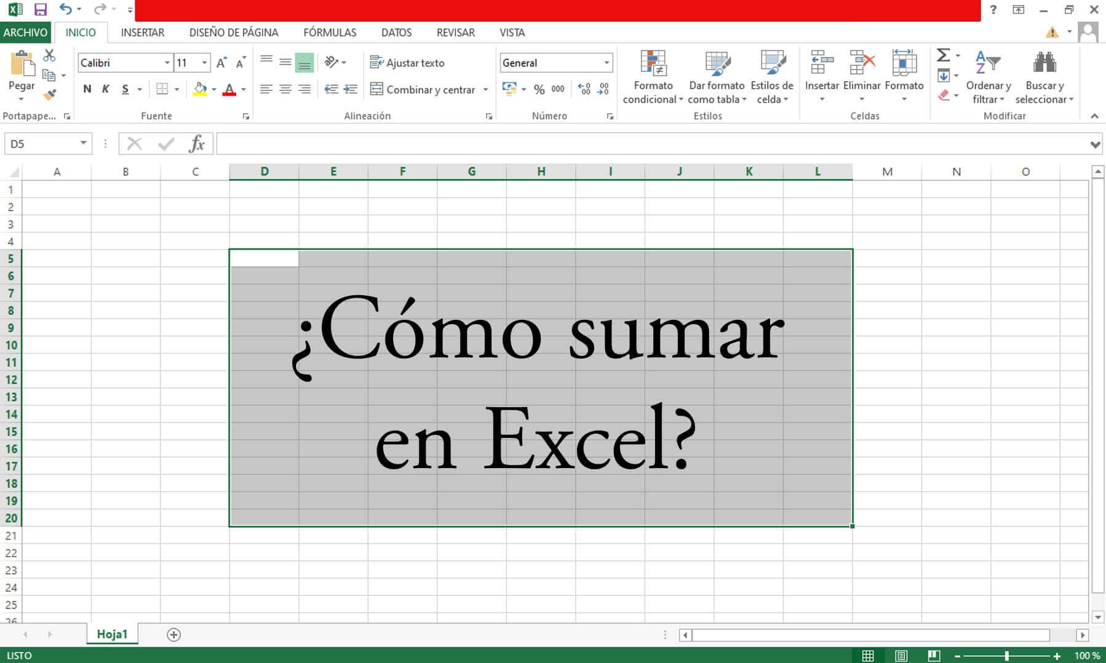Click the yellow fill color bucket
The height and width of the screenshot is (663, 1106).
pos(199,89)
